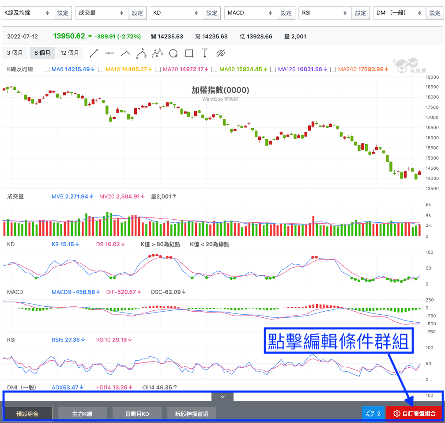Select the circle drawing tool
445x423 pixels.
click(173, 53)
